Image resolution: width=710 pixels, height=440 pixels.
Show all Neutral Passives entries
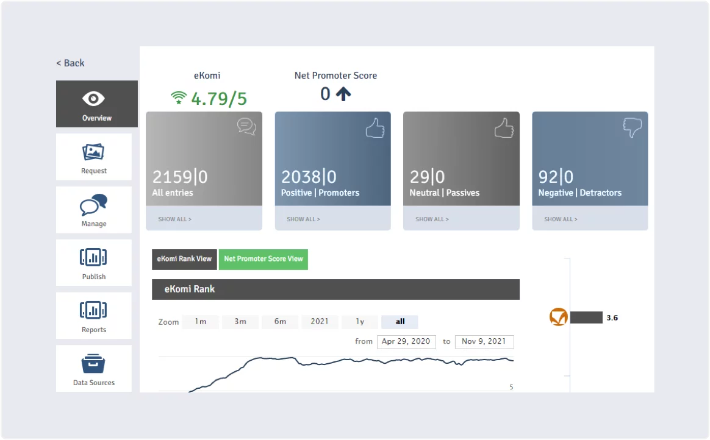432,219
